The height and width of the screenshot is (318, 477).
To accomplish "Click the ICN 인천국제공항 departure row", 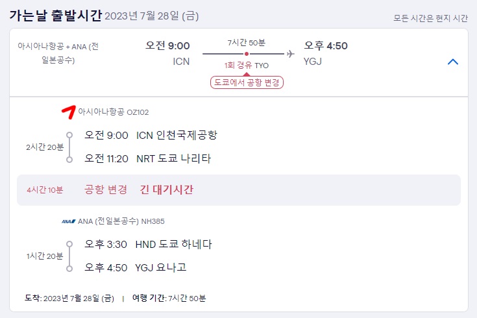I will (151, 135).
